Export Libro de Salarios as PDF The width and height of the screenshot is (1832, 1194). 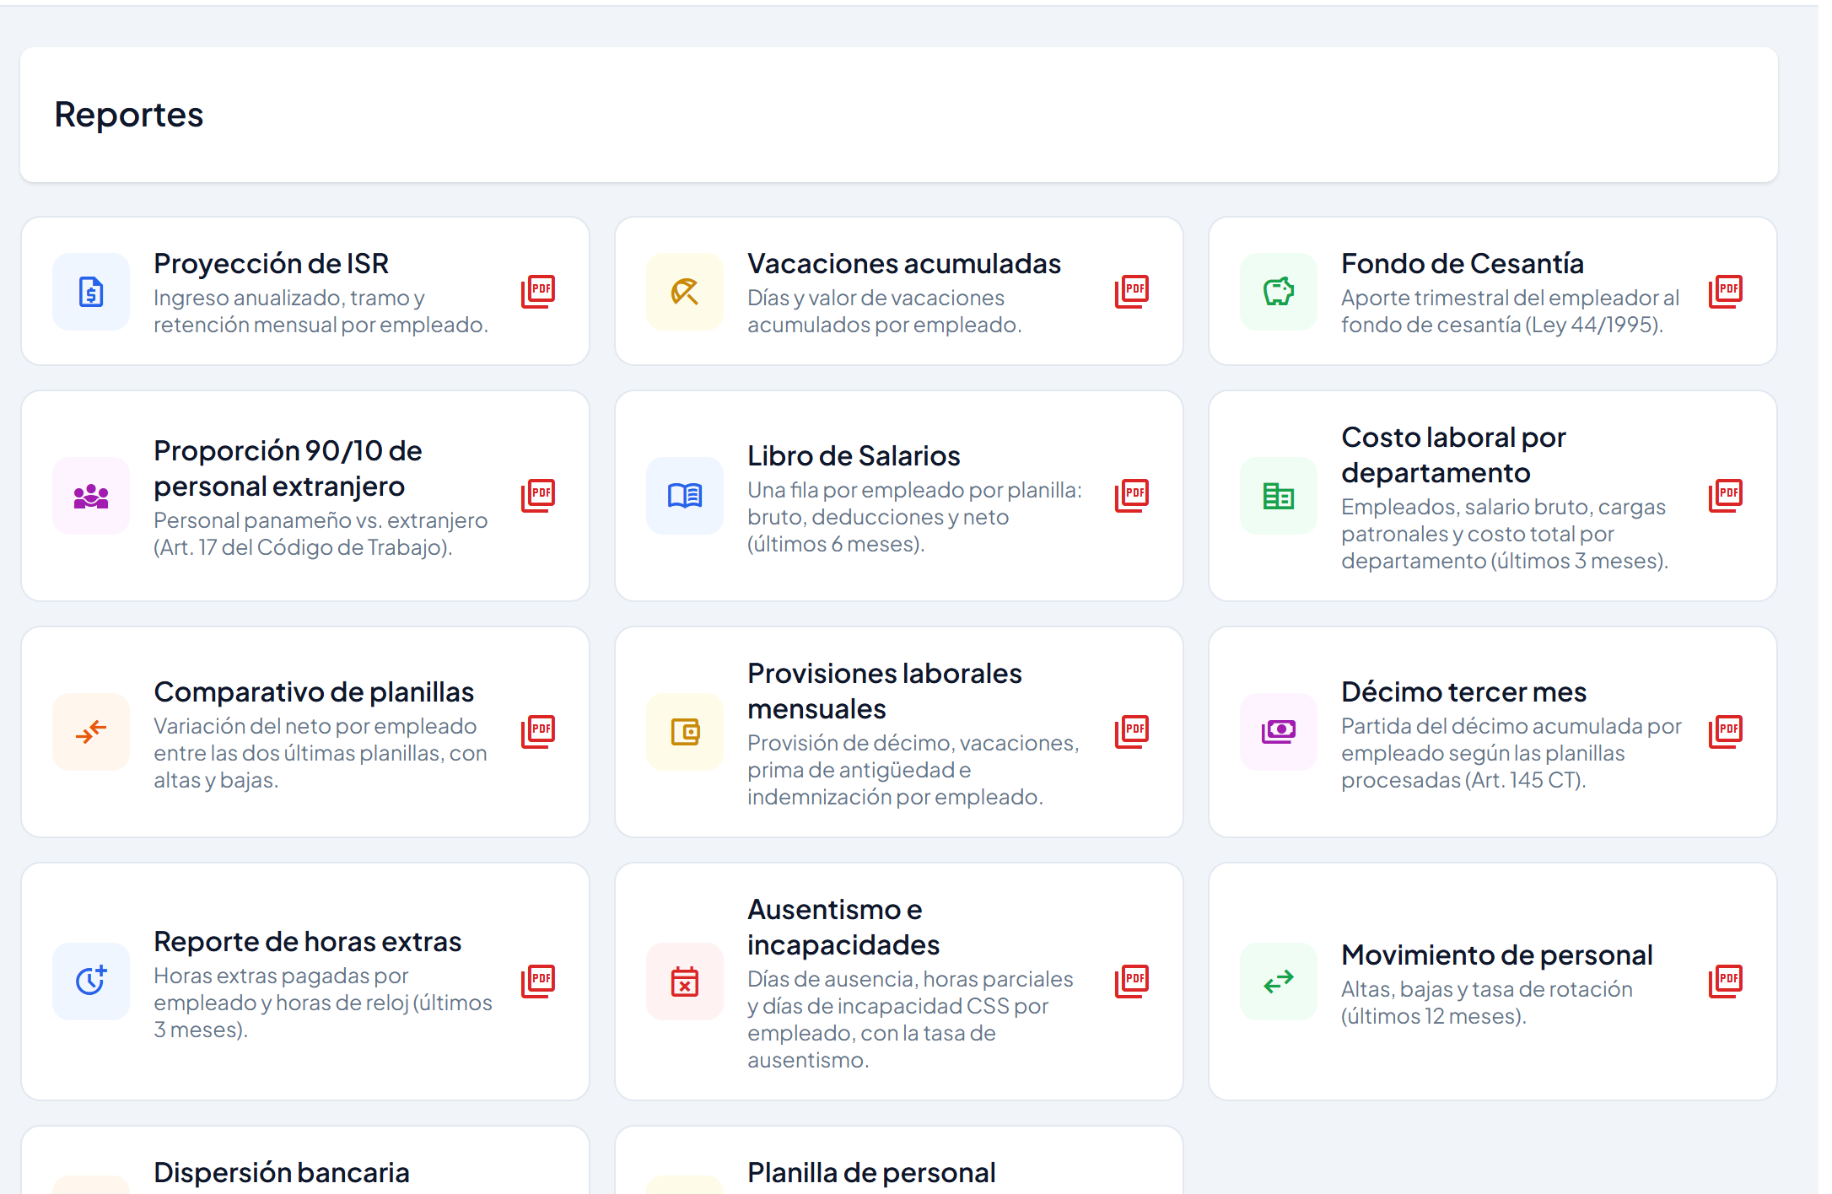tap(1132, 495)
